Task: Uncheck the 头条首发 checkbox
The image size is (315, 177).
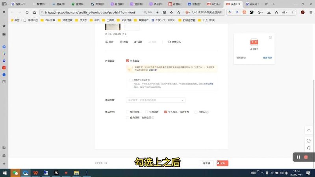Action: (x=127, y=61)
